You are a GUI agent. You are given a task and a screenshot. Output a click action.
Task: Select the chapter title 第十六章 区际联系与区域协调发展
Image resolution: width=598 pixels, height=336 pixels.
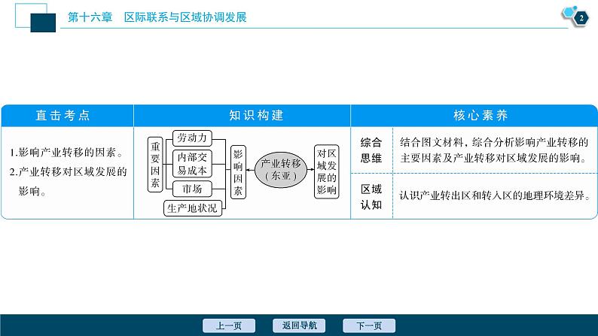[x=157, y=17]
